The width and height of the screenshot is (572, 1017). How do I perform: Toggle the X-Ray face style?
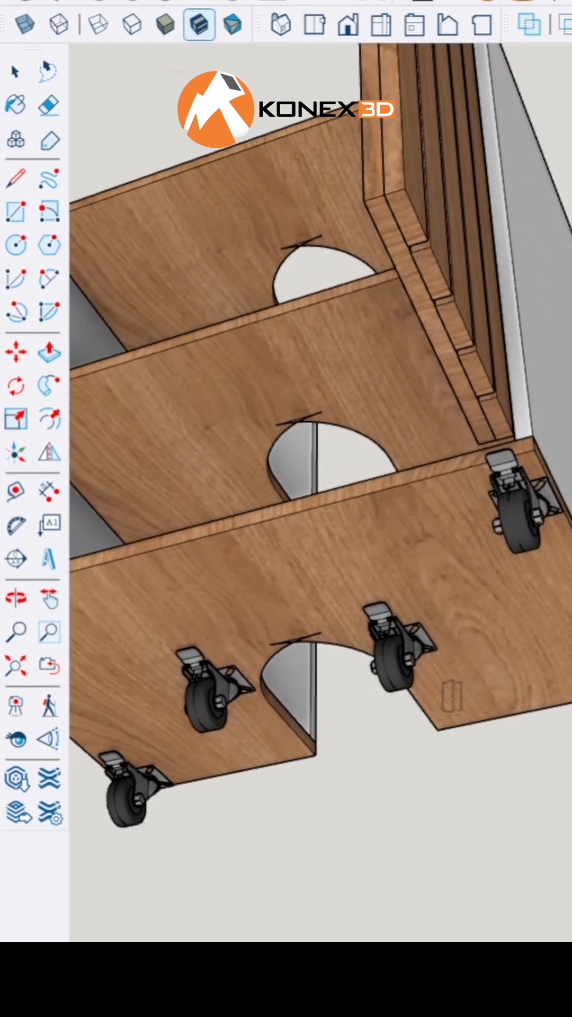(25, 24)
